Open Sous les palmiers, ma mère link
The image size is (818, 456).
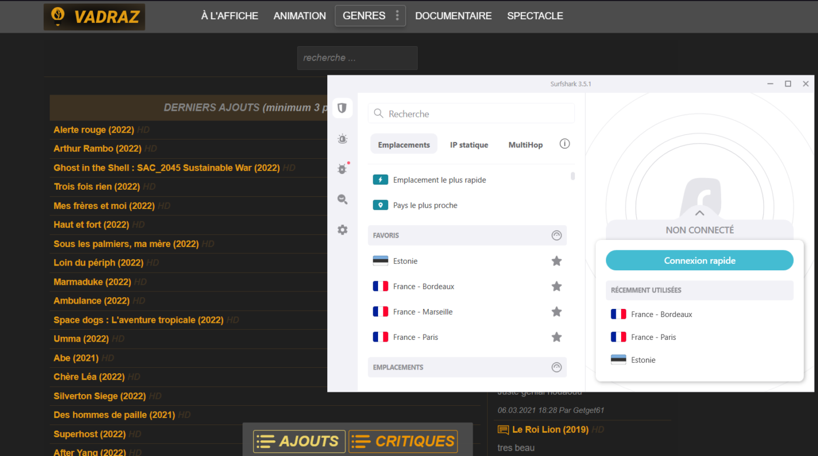[x=126, y=243]
